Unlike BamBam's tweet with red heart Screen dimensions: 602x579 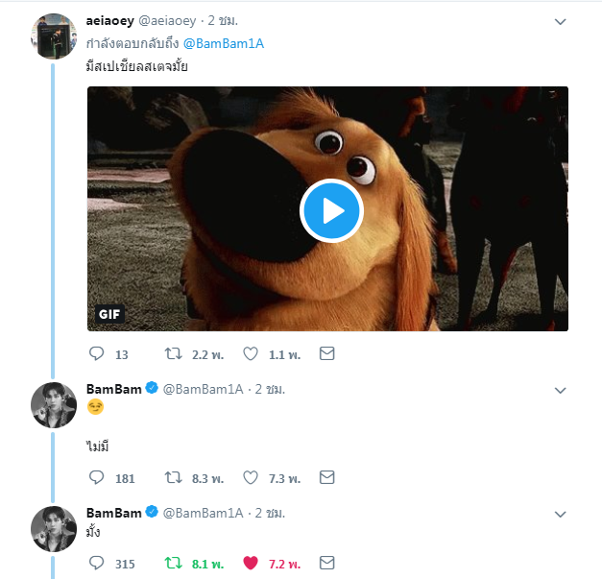(x=251, y=563)
